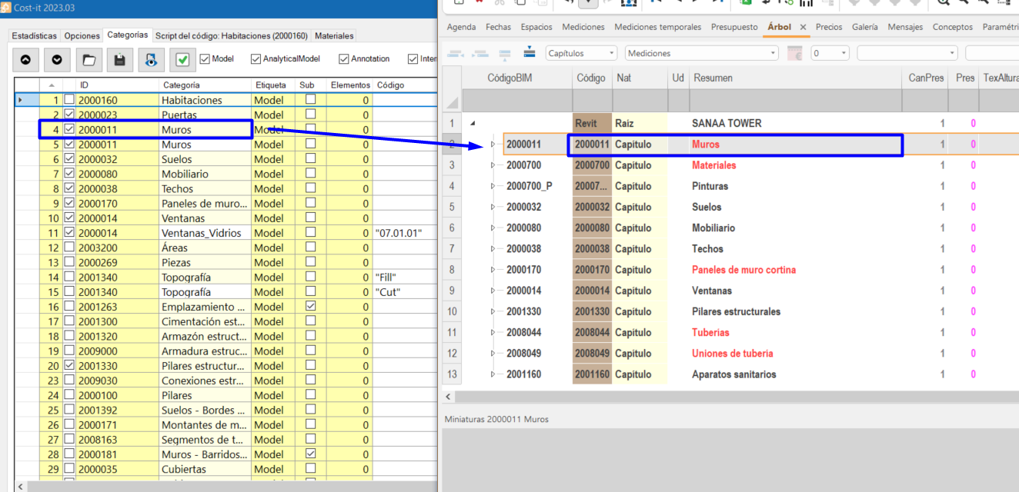Select the Uniones de tuberia row
Image resolution: width=1019 pixels, height=492 pixels.
coord(731,354)
